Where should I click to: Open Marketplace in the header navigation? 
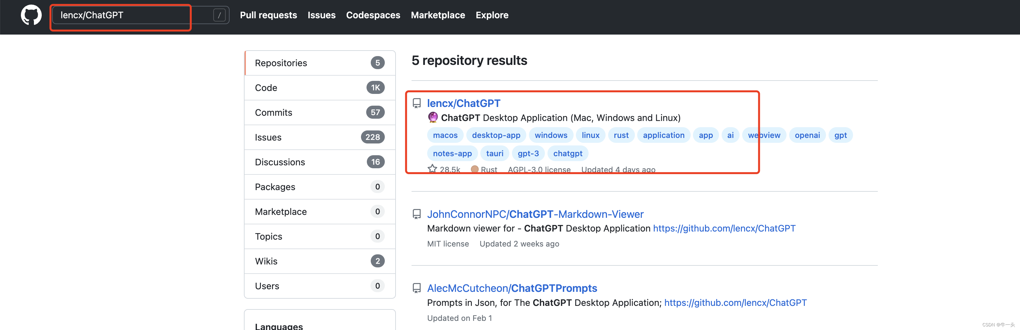438,15
